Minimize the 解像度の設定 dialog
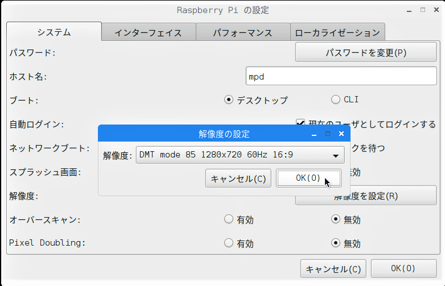This screenshot has width=445, height=286. click(314, 134)
